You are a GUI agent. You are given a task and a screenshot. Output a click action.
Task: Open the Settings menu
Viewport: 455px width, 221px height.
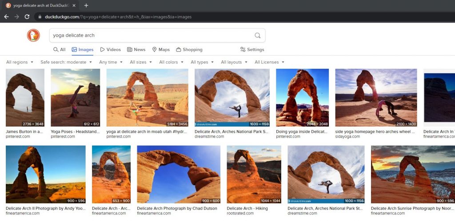pos(252,50)
